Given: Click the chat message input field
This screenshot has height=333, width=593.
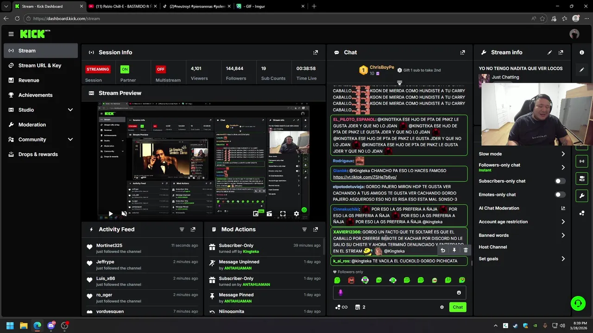Looking at the screenshot, I should click(398, 293).
